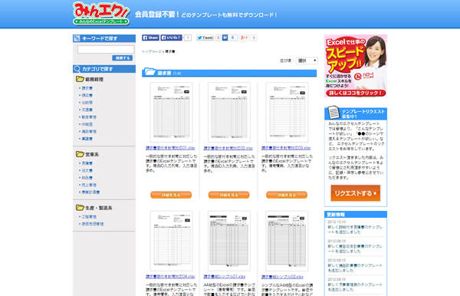The width and height of the screenshot is (460, 296).
Task: Open thumbnail of 請求書窓付き封筒対応02 template
Action: coord(229,112)
